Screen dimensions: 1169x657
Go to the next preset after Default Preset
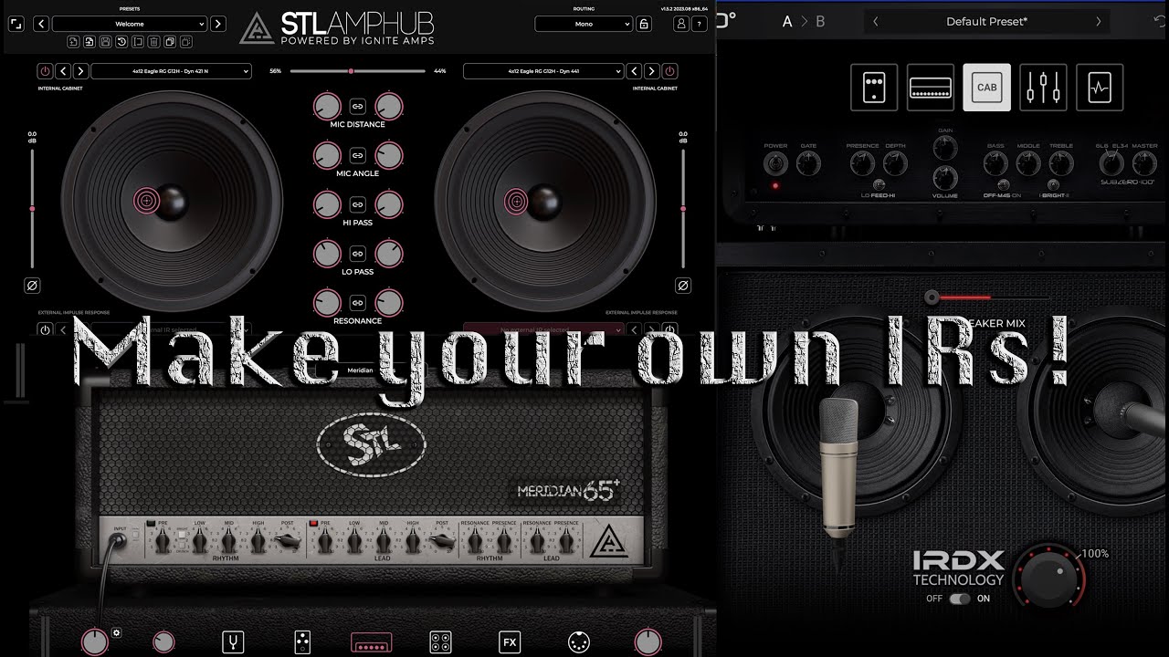coord(1098,21)
